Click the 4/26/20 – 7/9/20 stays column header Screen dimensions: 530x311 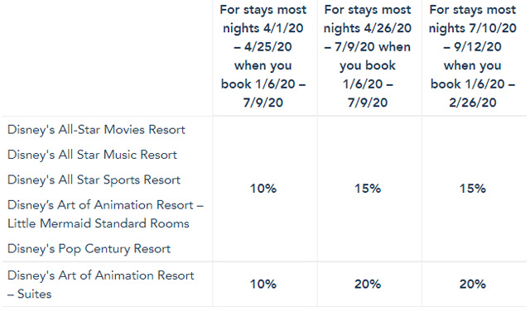coord(368,56)
